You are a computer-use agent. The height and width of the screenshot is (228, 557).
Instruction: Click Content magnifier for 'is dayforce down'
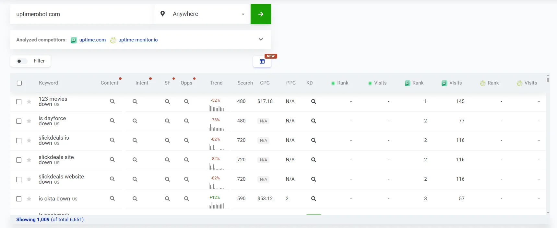click(x=112, y=121)
